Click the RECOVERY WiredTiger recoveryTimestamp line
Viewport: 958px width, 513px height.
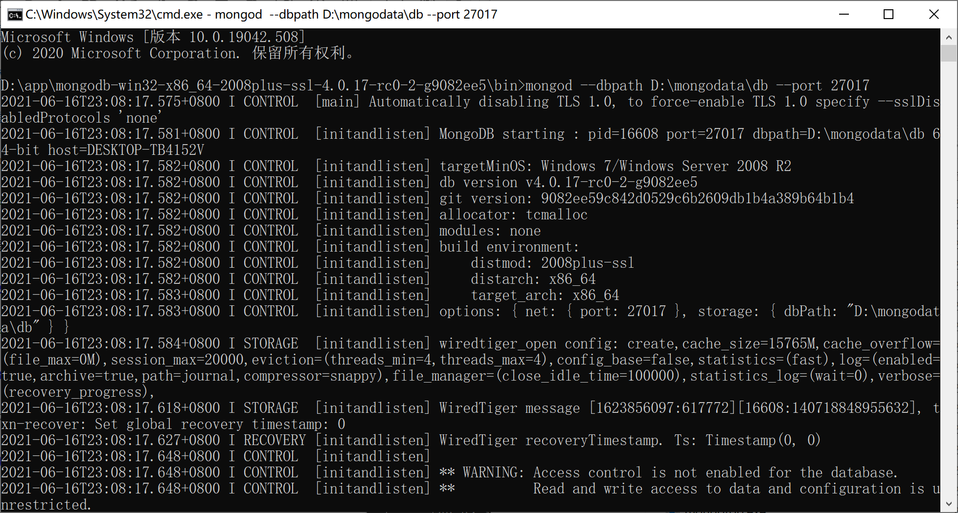tap(411, 440)
